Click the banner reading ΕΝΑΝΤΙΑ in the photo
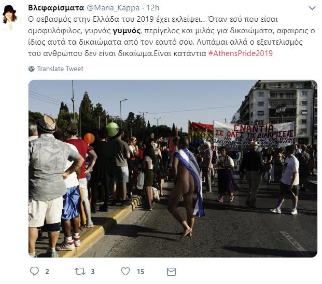 [254, 134]
